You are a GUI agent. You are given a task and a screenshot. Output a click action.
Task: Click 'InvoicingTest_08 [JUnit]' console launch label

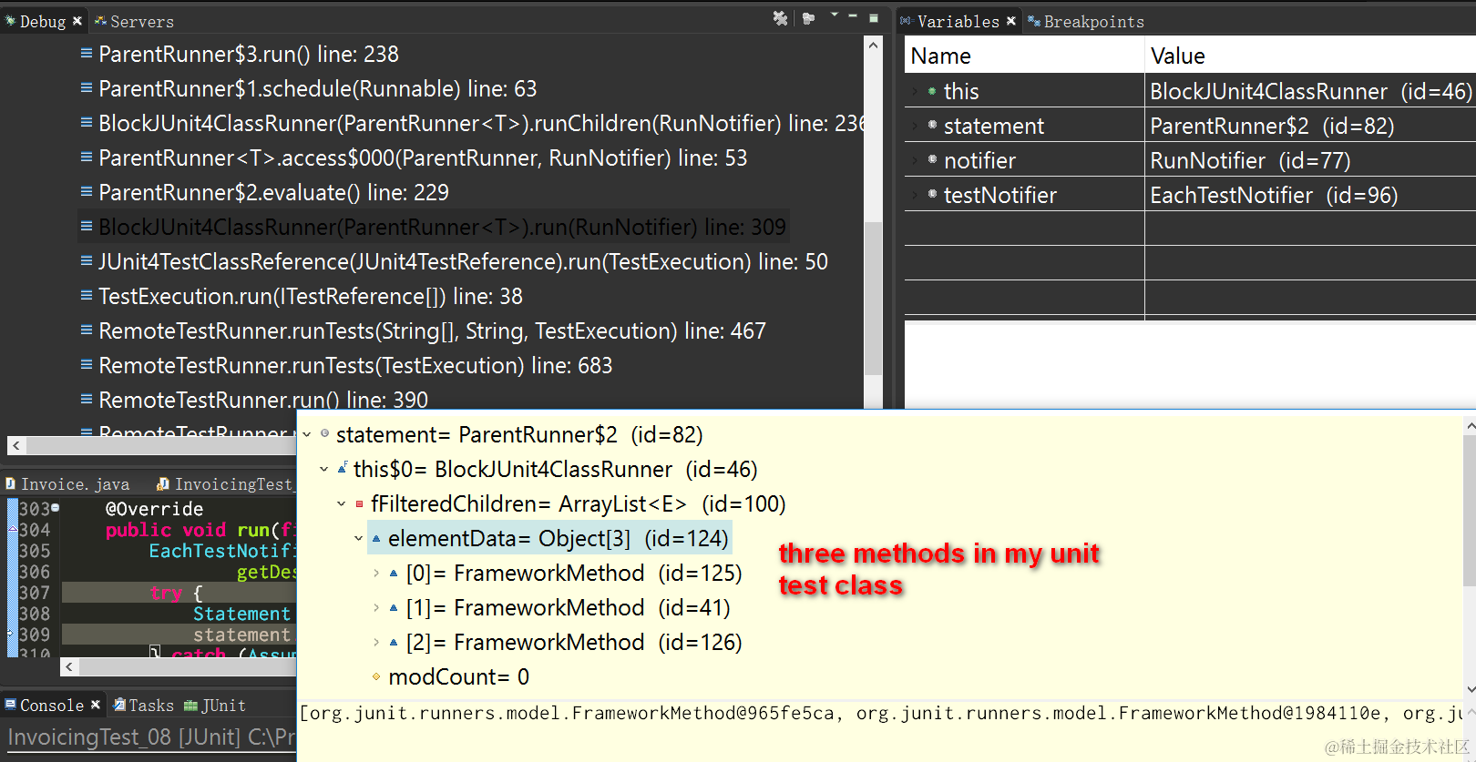pyautogui.click(x=151, y=737)
